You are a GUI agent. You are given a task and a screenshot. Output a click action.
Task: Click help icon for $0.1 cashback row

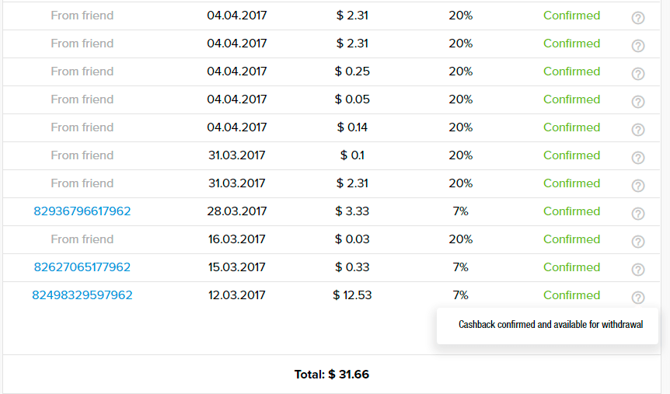click(x=638, y=158)
